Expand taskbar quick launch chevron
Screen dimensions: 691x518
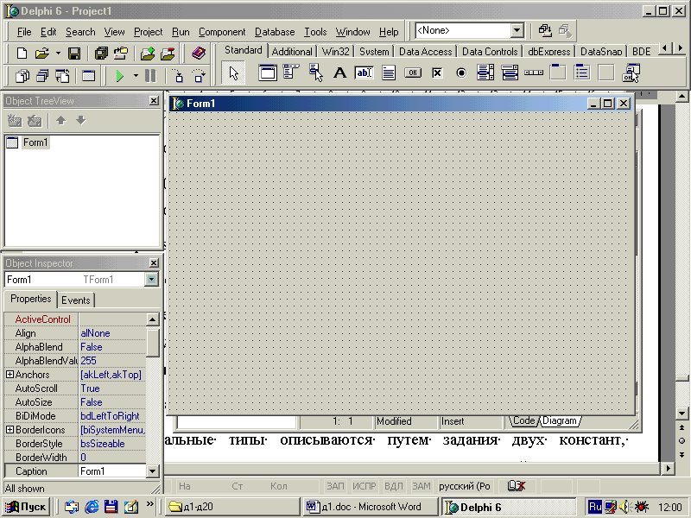(x=150, y=503)
